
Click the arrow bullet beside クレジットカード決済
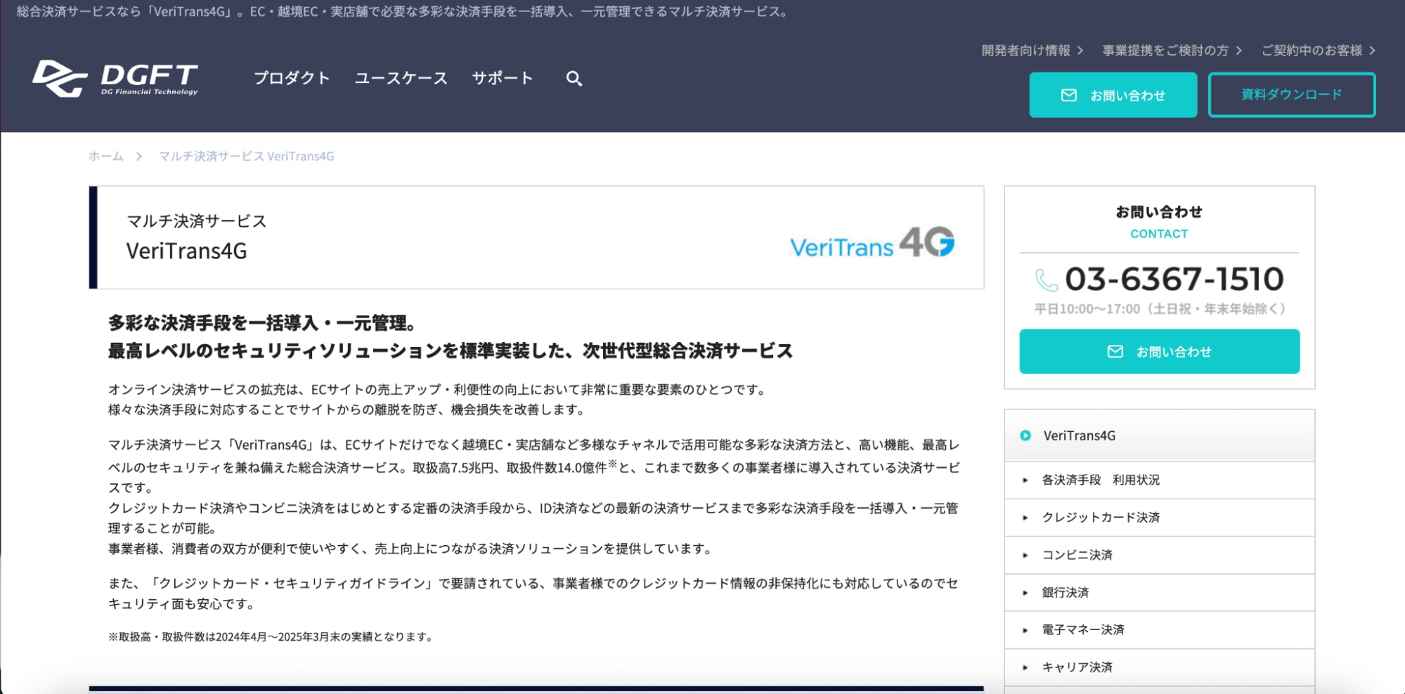[1025, 518]
